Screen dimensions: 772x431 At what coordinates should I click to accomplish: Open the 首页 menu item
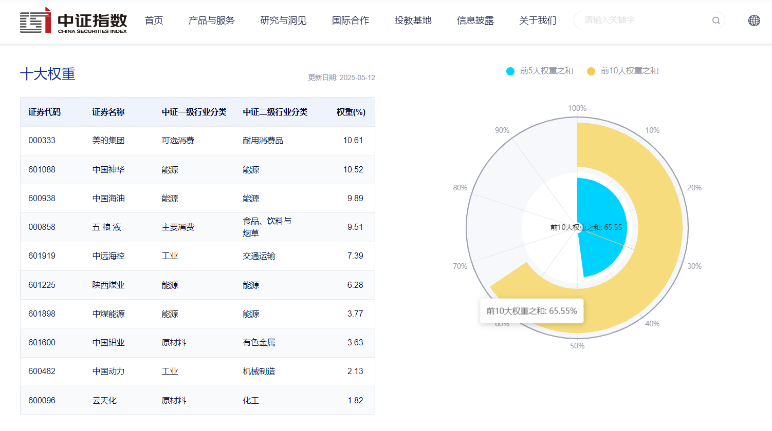click(154, 20)
